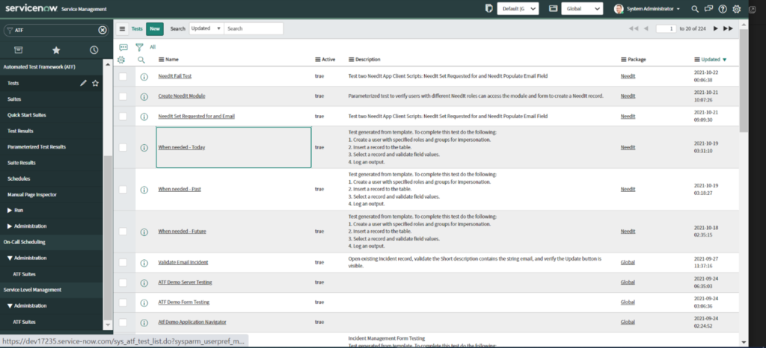Screen dimensions: 766x348
Task: Open the list controls hamburger menu
Action: pyautogui.click(x=122, y=29)
